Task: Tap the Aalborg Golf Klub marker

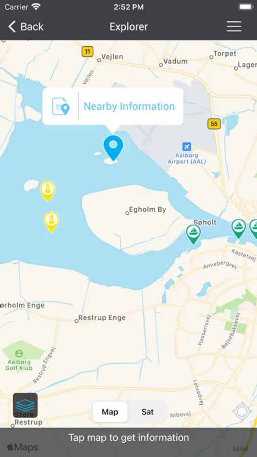Action: pyautogui.click(x=19, y=353)
